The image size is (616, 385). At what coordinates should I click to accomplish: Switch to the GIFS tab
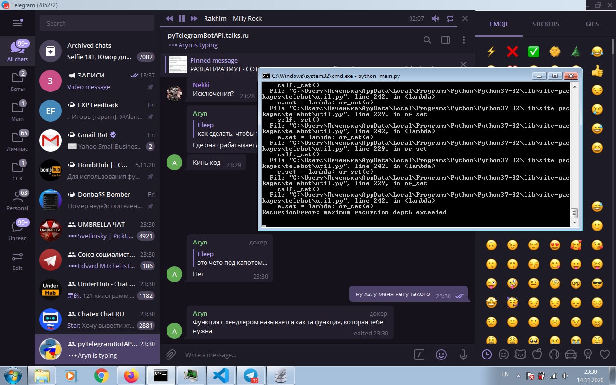(592, 24)
